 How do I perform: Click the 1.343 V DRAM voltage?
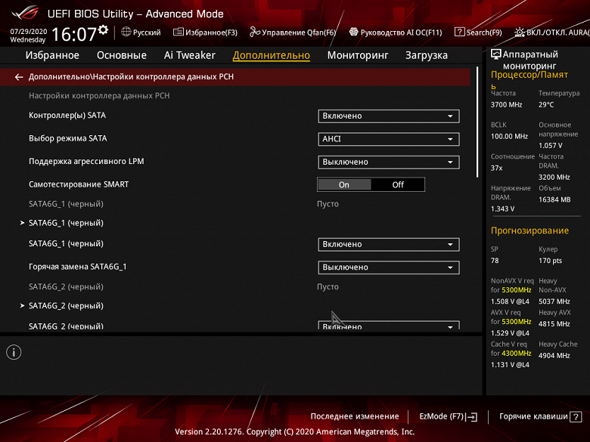click(x=502, y=209)
